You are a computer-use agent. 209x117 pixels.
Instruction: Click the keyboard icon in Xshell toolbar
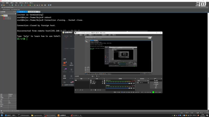point(37,5)
